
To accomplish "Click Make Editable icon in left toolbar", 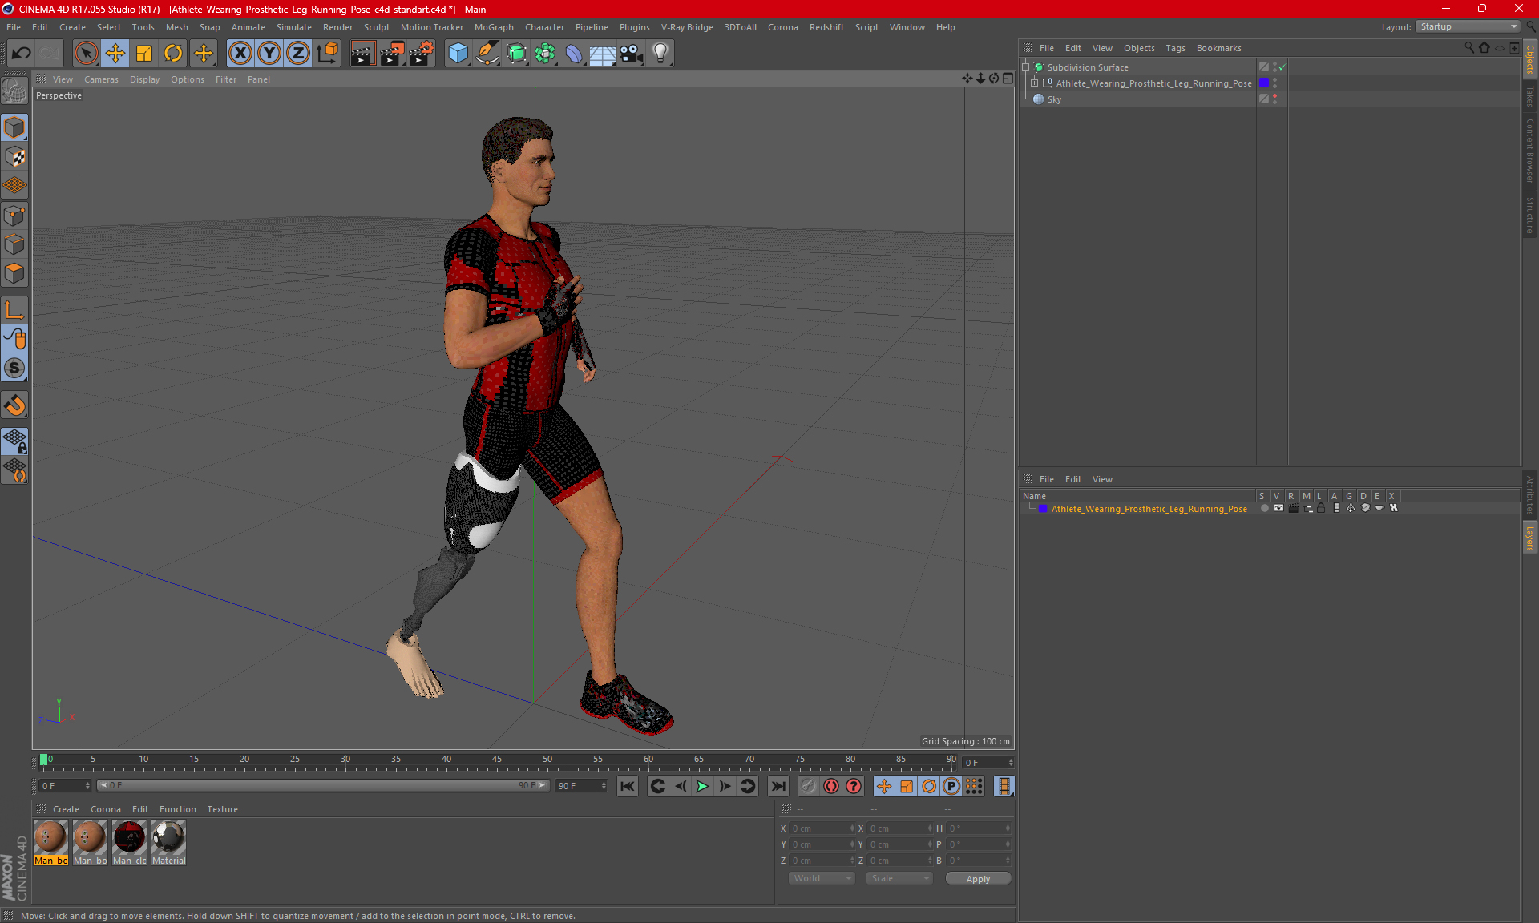I will [x=14, y=91].
